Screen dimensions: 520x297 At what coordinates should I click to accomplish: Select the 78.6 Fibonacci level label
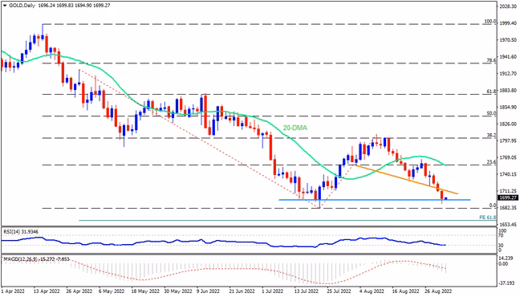[491, 61]
